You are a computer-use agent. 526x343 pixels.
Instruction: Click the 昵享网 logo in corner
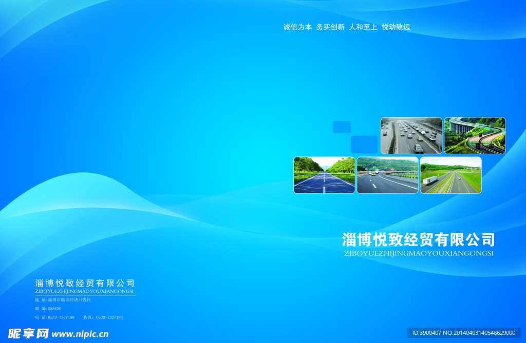tap(28, 334)
